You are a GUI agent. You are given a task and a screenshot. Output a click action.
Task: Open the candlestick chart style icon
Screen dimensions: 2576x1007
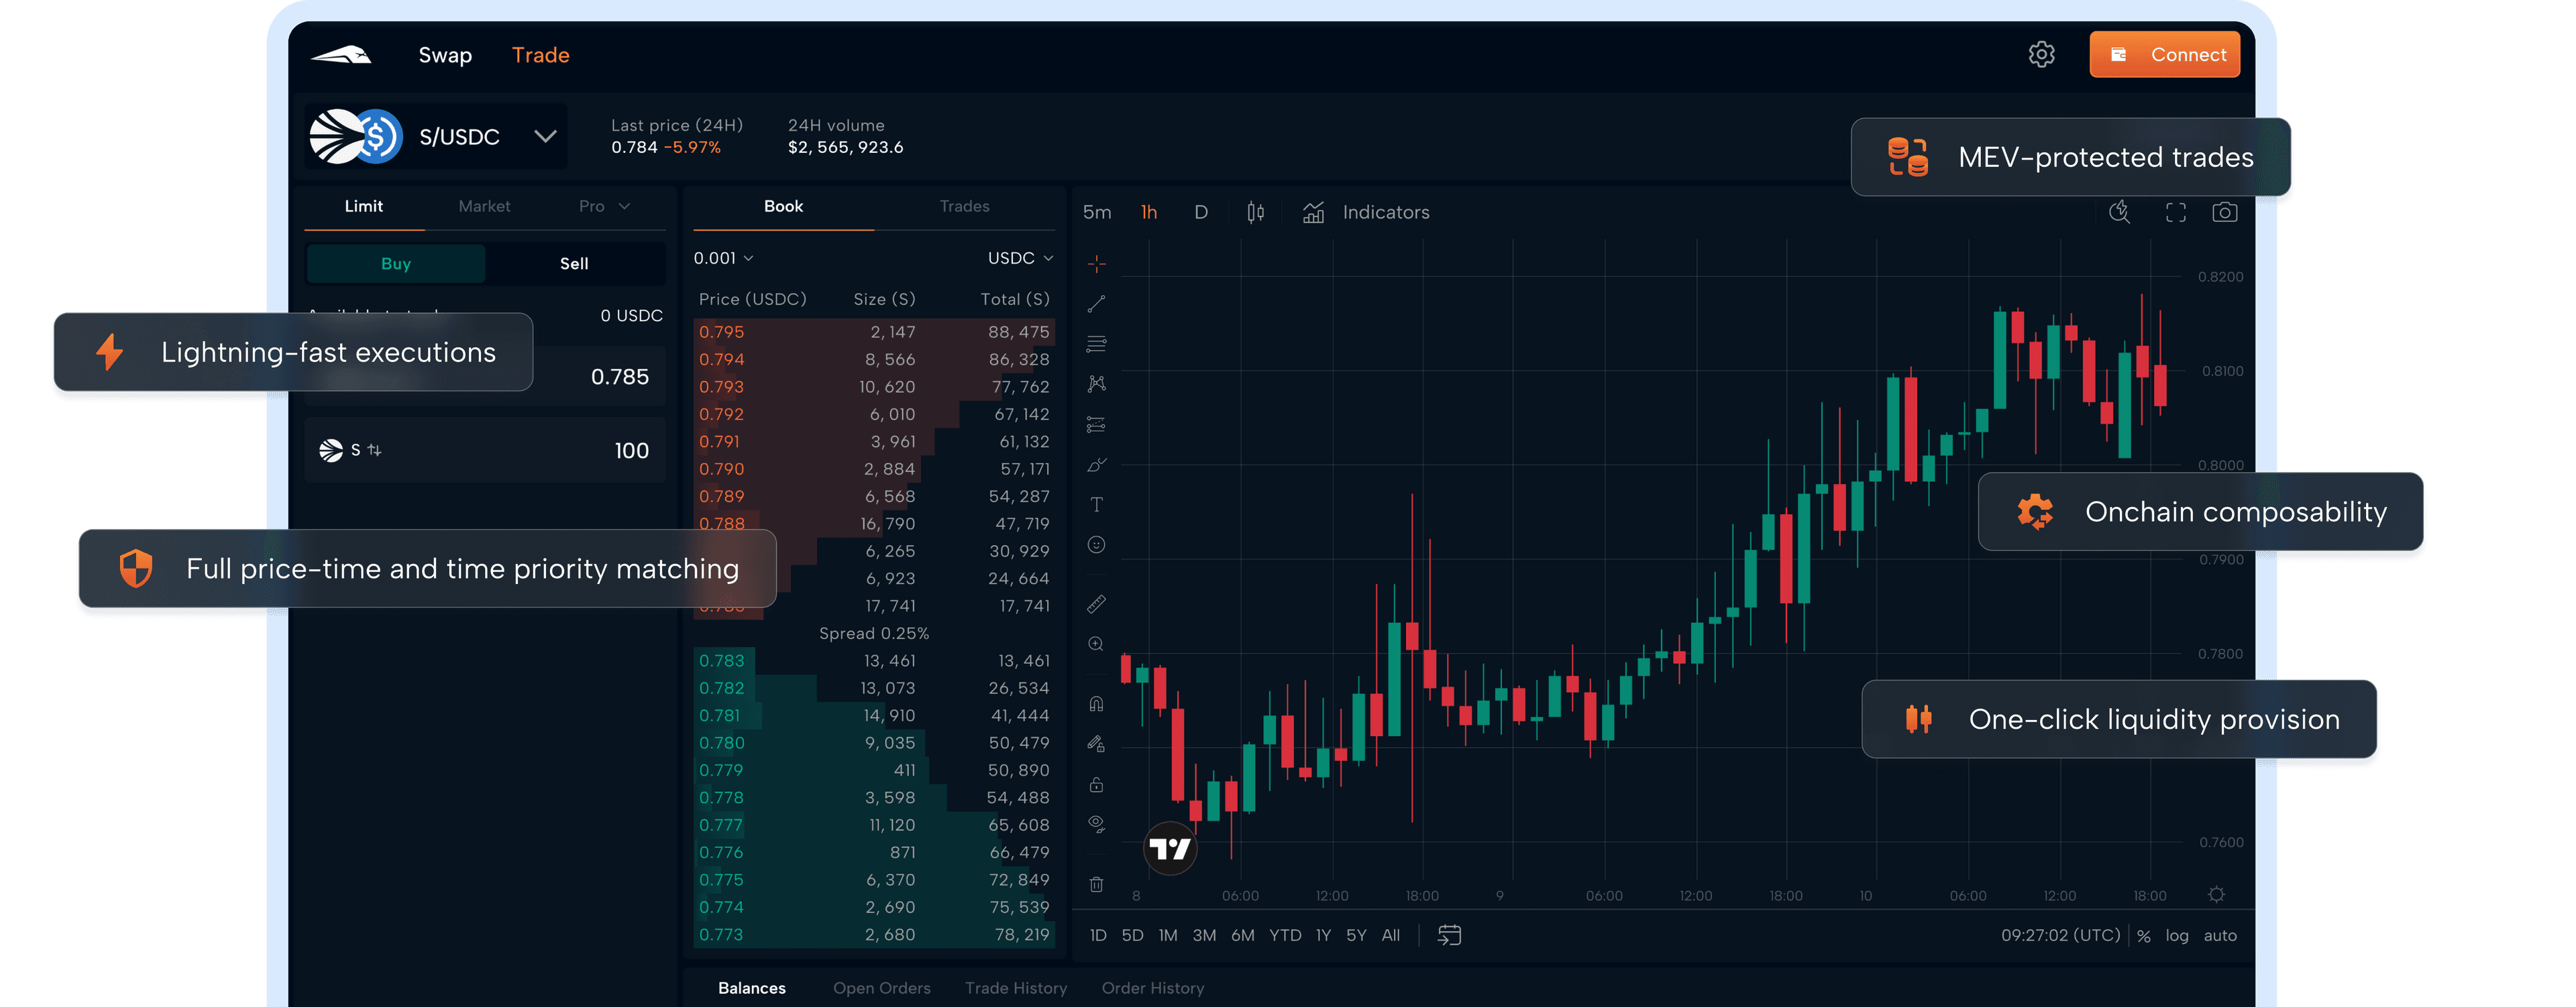[1255, 213]
